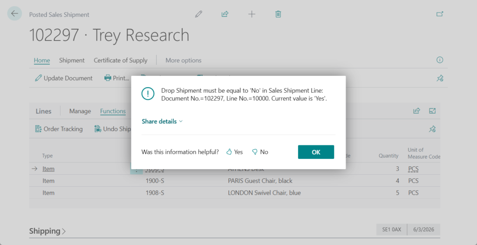
Task: Click the trash delete icon
Action: [x=278, y=14]
